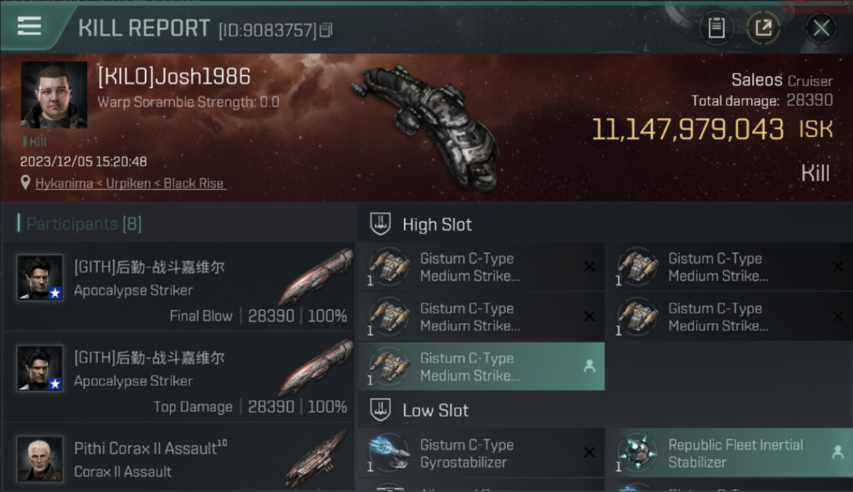853x492 pixels.
Task: Open the clipboard report icon
Action: 717,28
